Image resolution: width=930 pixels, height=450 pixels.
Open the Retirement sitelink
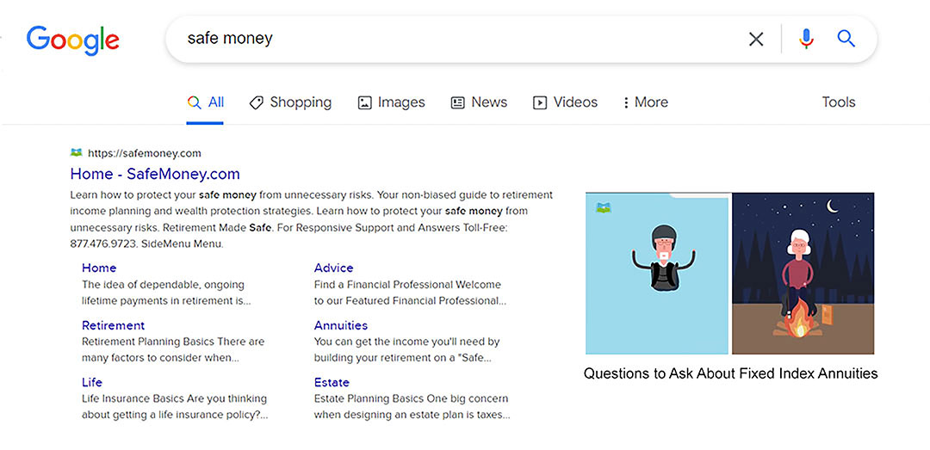coord(114,325)
